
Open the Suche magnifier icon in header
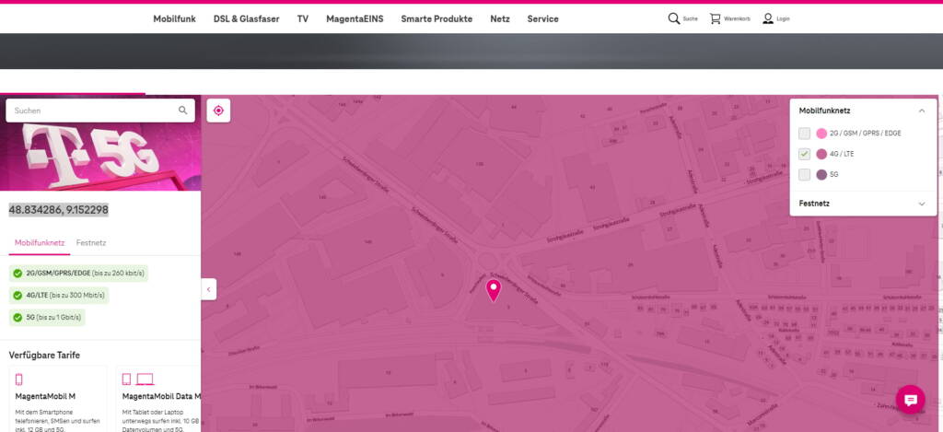pos(673,18)
